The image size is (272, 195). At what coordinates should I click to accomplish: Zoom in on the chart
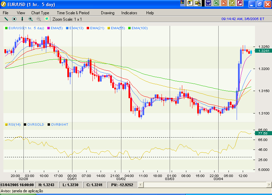31,19
